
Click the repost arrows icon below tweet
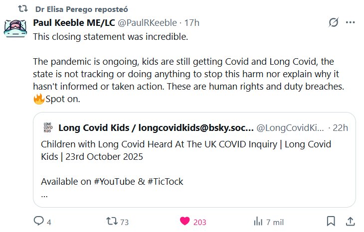(113, 222)
